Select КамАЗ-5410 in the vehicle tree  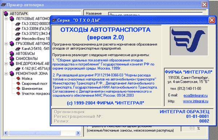coord(36,49)
